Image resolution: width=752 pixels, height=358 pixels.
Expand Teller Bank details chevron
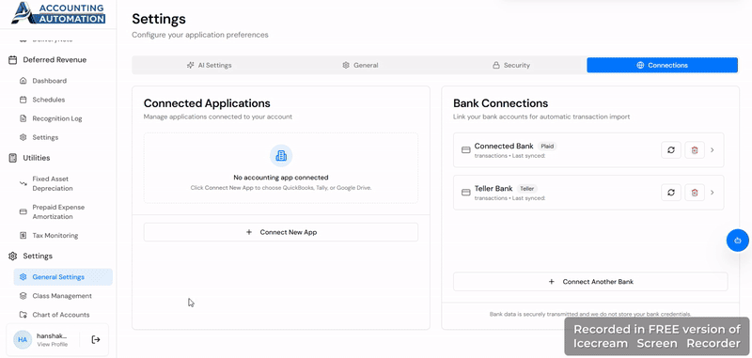[713, 193]
